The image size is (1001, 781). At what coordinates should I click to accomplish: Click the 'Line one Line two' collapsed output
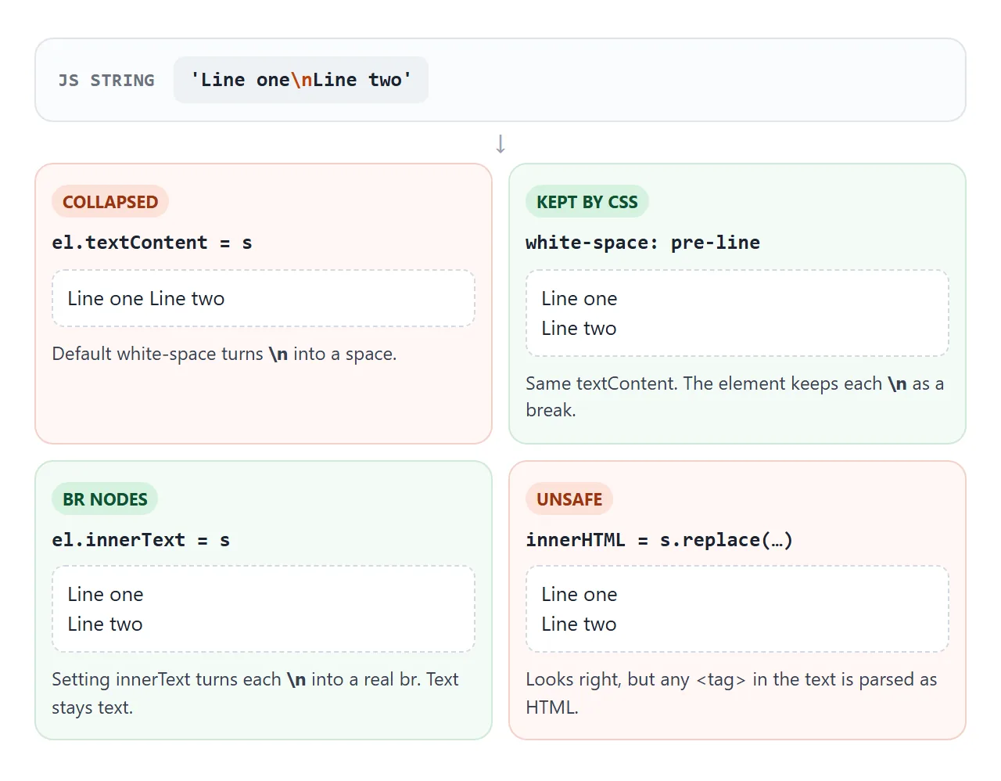coord(264,298)
